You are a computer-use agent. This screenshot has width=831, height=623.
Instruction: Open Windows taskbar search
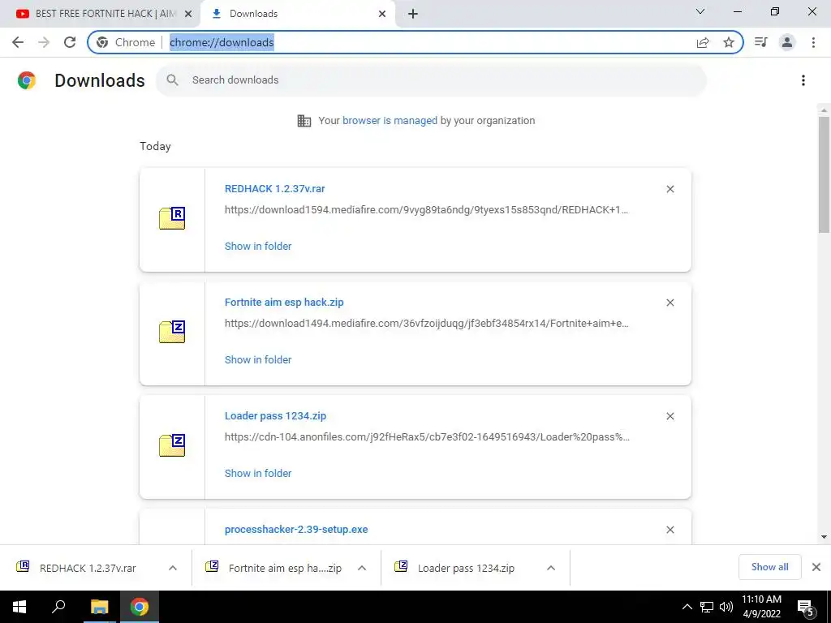click(x=58, y=607)
